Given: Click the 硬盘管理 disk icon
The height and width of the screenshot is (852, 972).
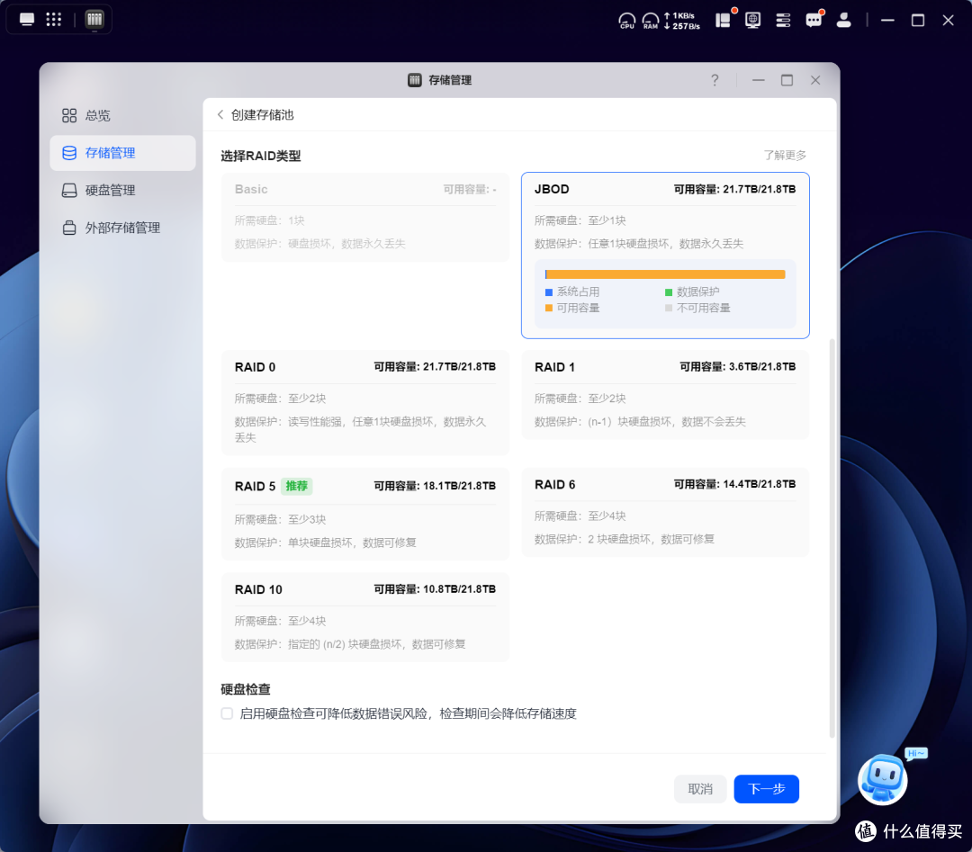Looking at the screenshot, I should [x=69, y=190].
